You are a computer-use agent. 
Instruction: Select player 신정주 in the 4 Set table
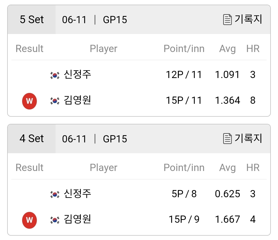77,193
